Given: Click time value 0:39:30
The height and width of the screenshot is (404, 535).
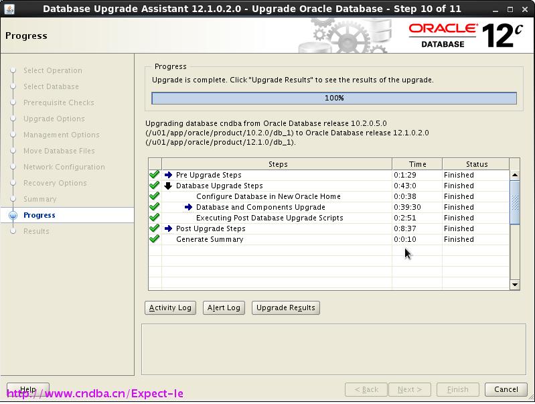Looking at the screenshot, I should point(407,207).
